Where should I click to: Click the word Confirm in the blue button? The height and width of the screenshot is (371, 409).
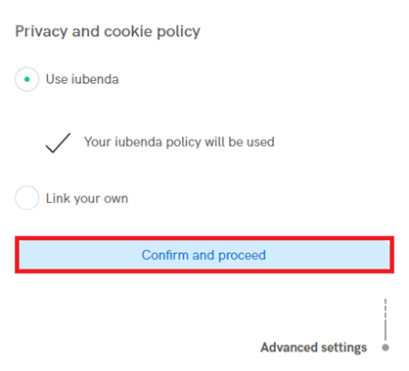(x=165, y=255)
